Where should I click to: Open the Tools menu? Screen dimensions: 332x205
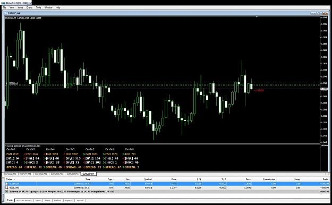point(38,7)
